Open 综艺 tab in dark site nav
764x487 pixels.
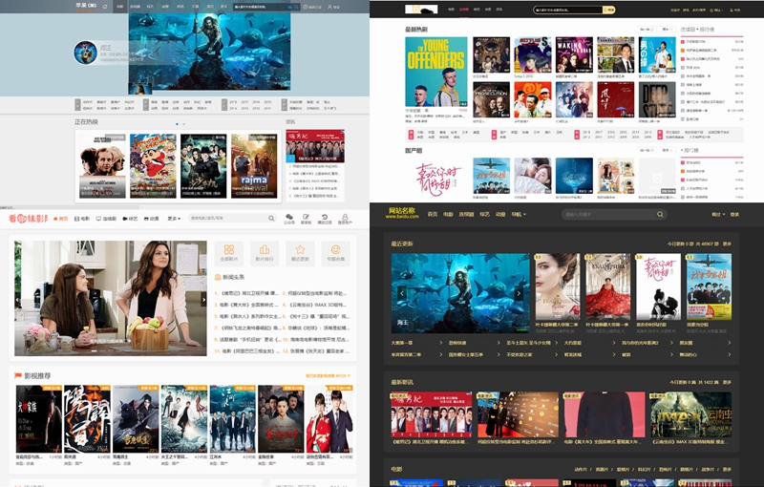pos(484,214)
